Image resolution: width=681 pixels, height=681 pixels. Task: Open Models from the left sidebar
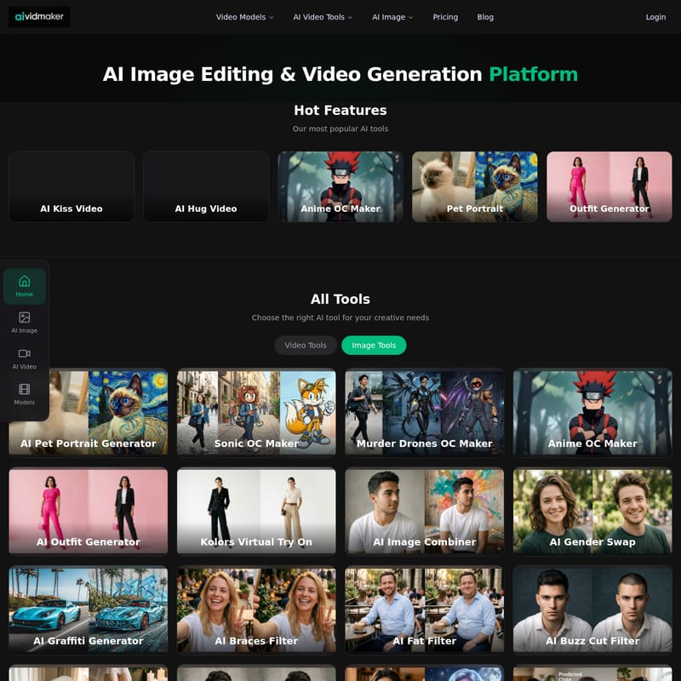25,393
